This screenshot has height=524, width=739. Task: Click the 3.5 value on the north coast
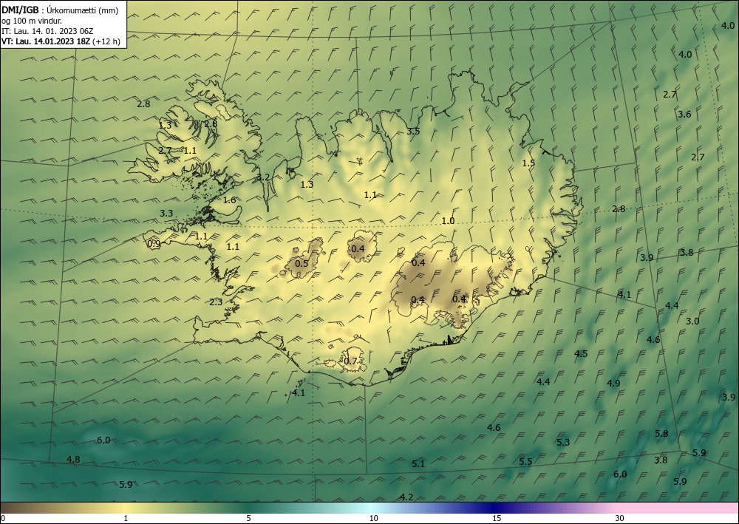pyautogui.click(x=413, y=132)
